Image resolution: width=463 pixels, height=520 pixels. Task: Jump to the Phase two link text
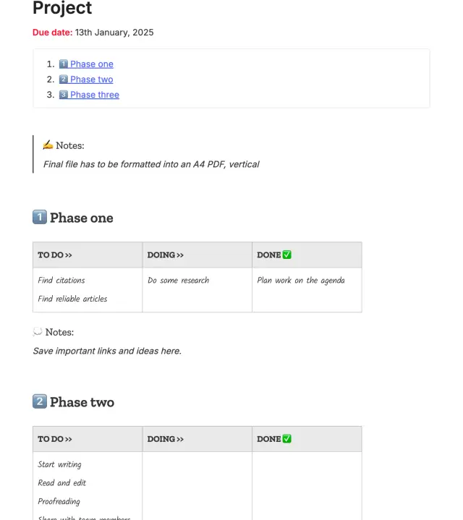[x=92, y=80]
